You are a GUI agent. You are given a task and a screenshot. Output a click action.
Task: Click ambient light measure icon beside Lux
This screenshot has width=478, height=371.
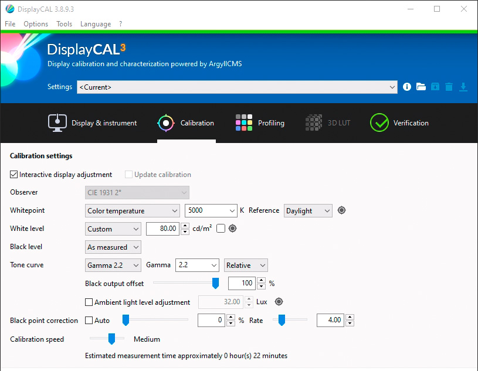[279, 302]
